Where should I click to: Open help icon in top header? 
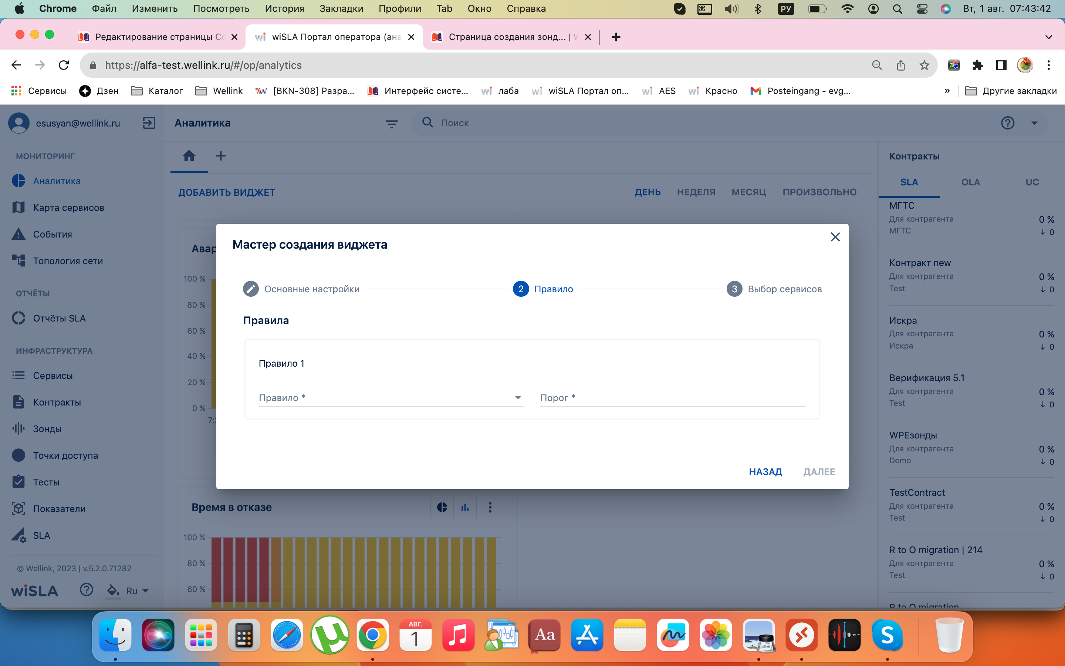click(1007, 123)
